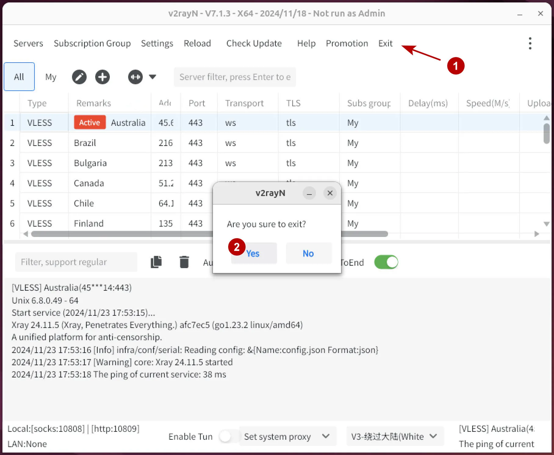
Task: Click the copy log icon
Action: 156,262
